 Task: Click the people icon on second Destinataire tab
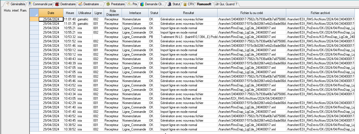pyautogui.click(x=80, y=4)
